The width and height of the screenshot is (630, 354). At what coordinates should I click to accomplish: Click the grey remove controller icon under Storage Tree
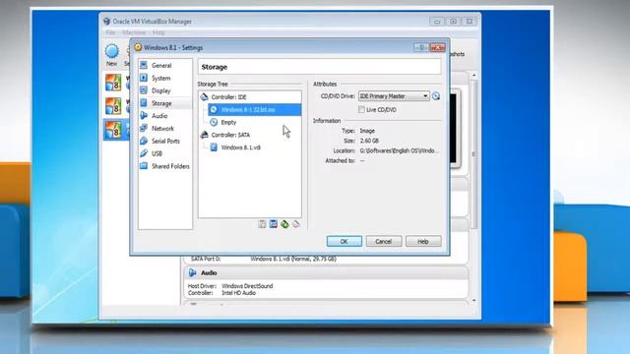pos(296,224)
